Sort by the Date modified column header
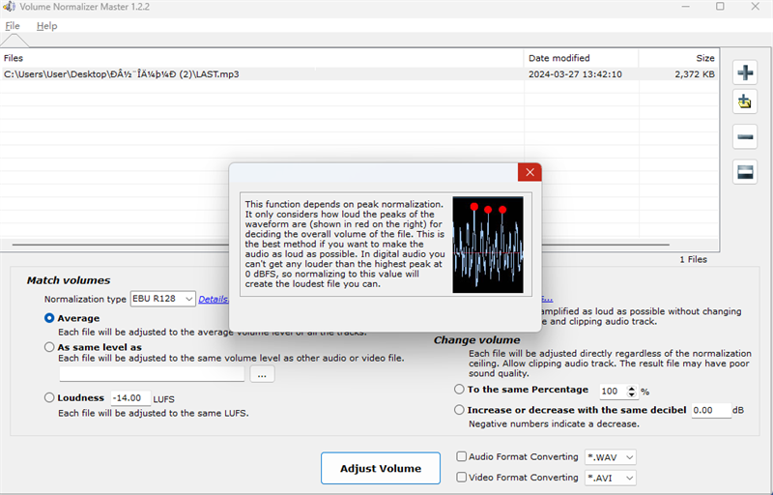773x495 pixels. 582,58
